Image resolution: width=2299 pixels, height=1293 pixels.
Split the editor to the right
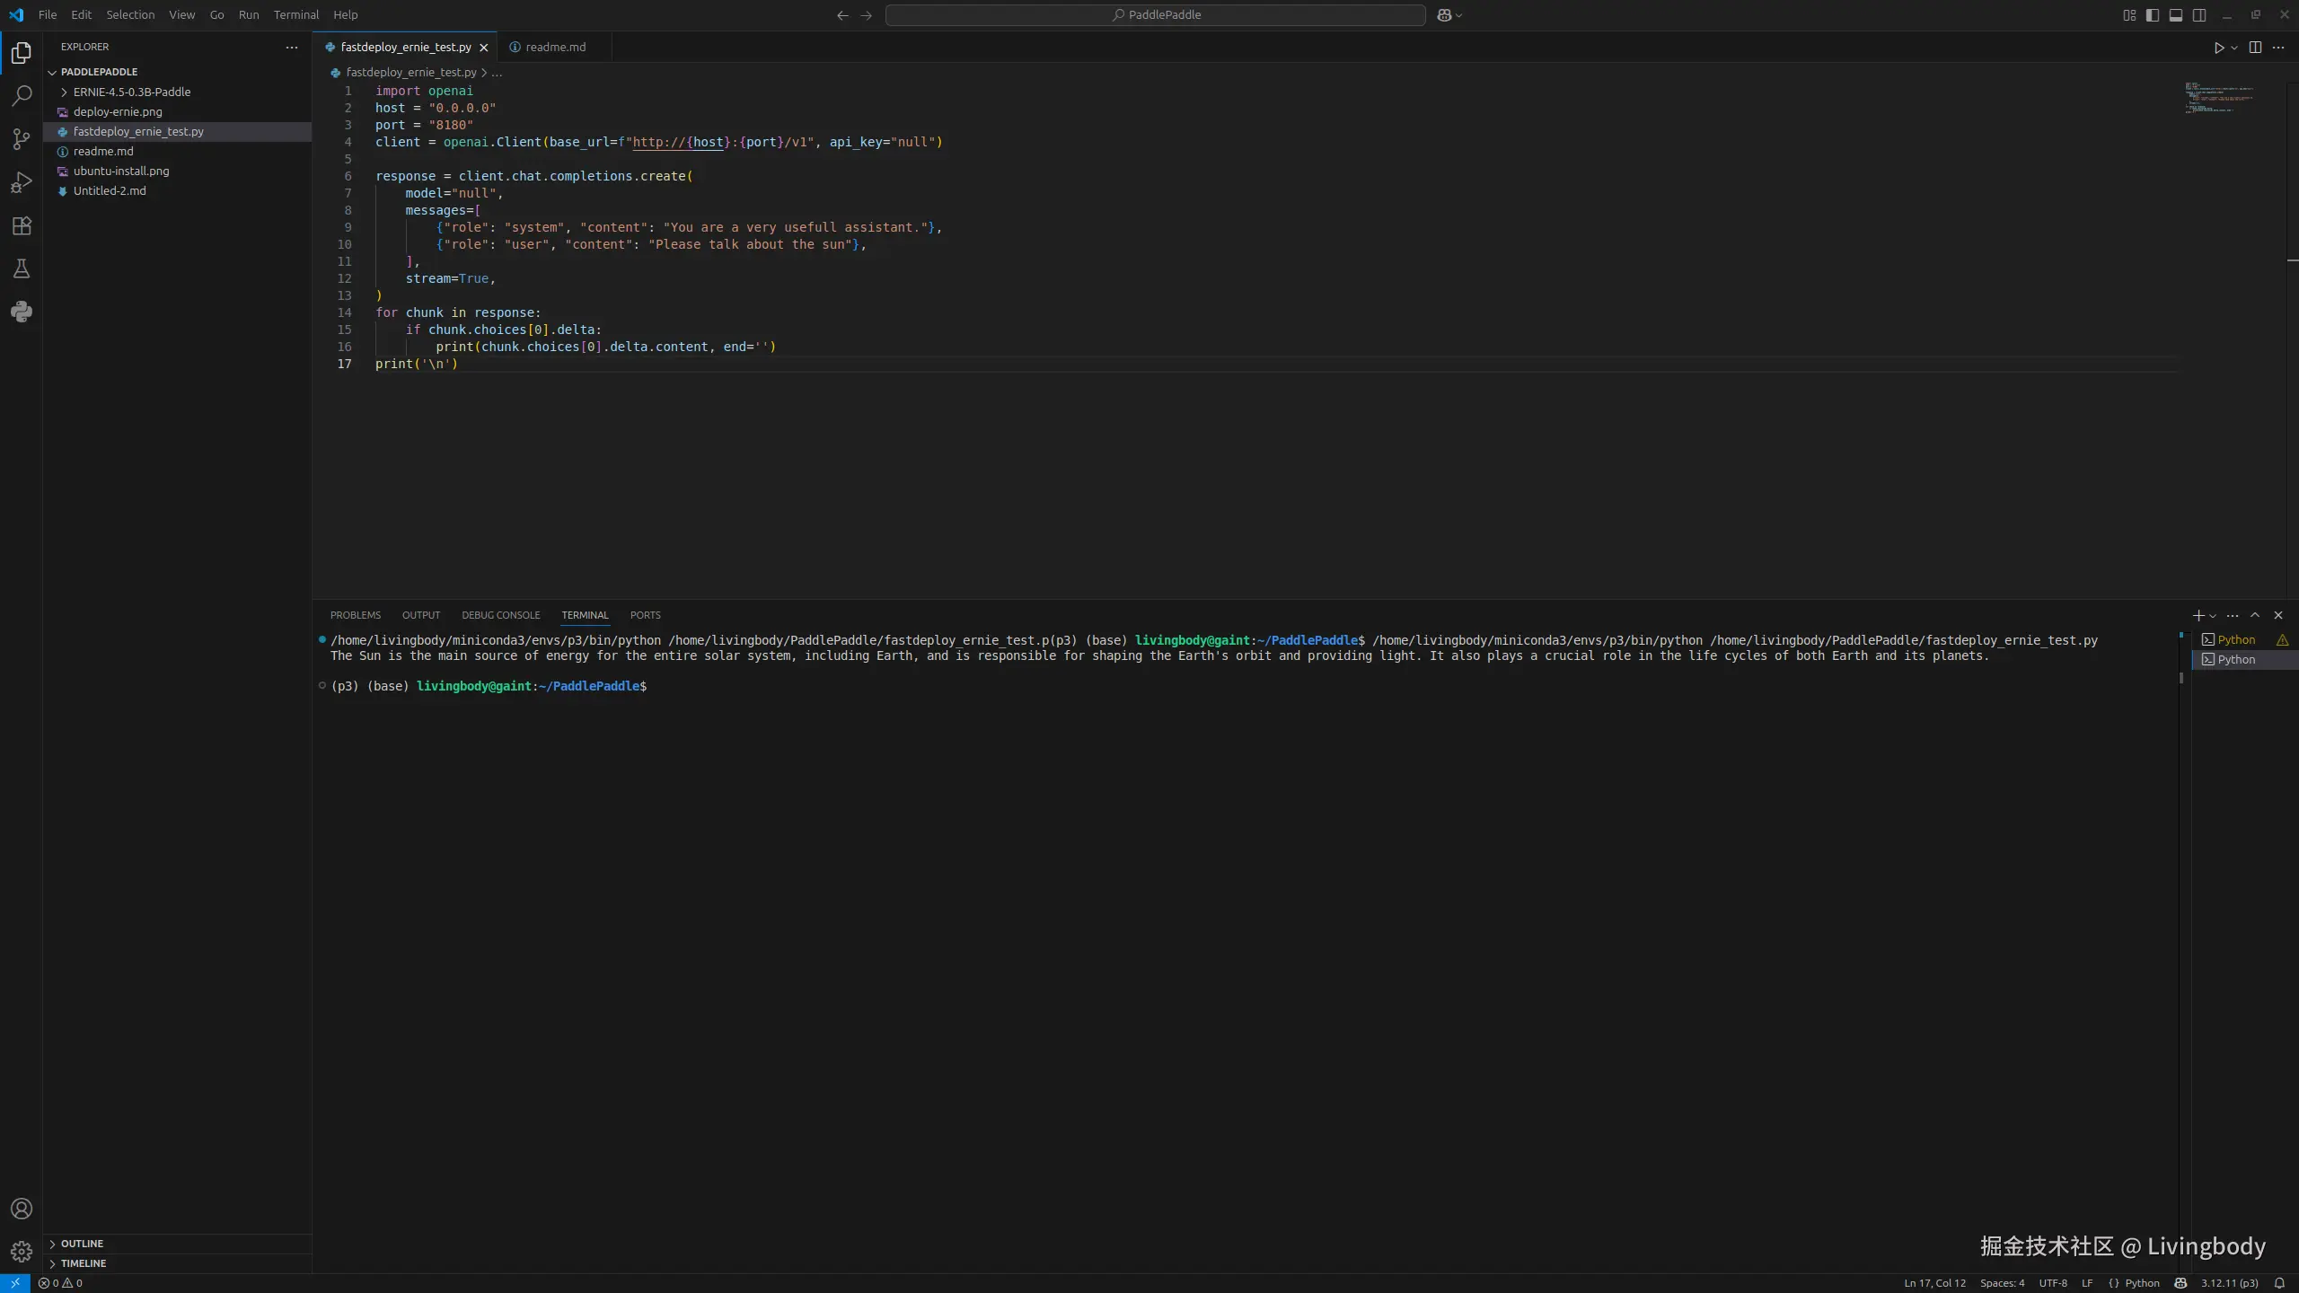pos(2255,48)
